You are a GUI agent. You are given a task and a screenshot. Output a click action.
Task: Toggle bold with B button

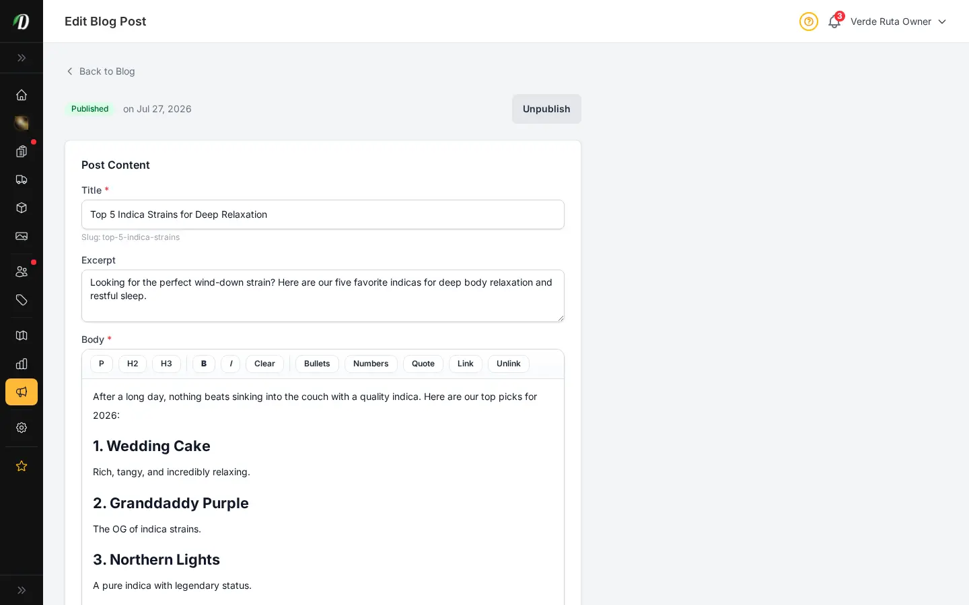[204, 364]
